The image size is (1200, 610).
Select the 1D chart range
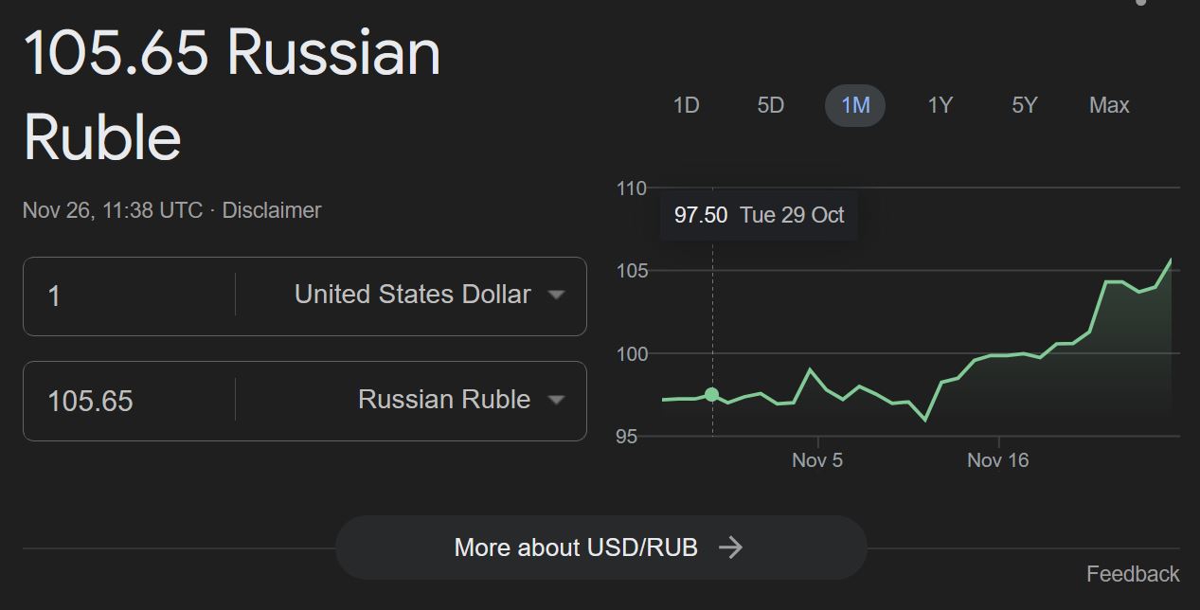pyautogui.click(x=686, y=105)
